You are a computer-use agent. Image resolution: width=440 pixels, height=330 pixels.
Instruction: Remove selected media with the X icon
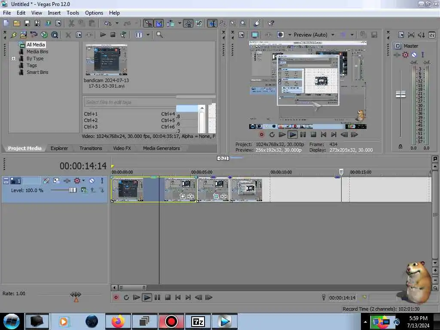click(x=68, y=35)
